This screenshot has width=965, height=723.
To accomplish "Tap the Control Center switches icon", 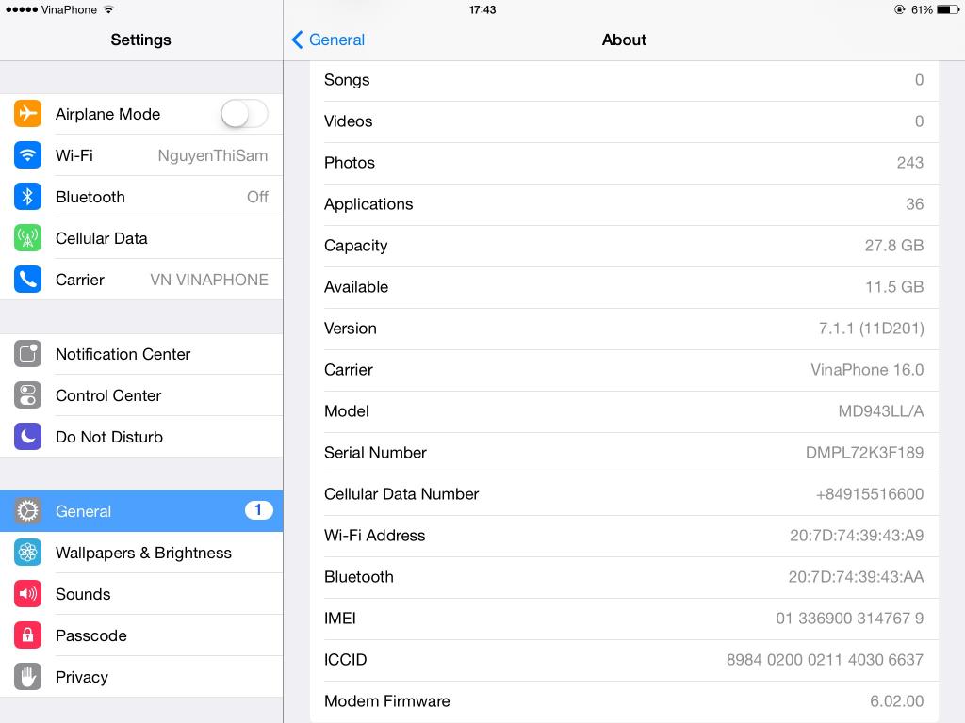I will 27,395.
